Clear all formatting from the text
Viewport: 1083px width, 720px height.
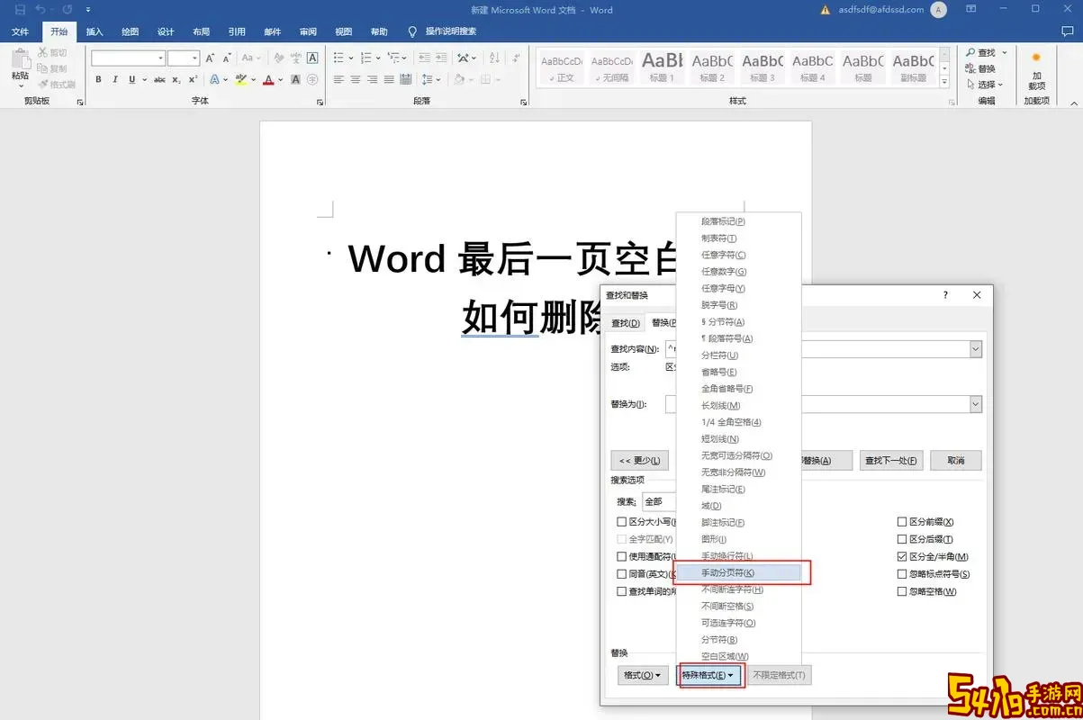click(x=279, y=58)
